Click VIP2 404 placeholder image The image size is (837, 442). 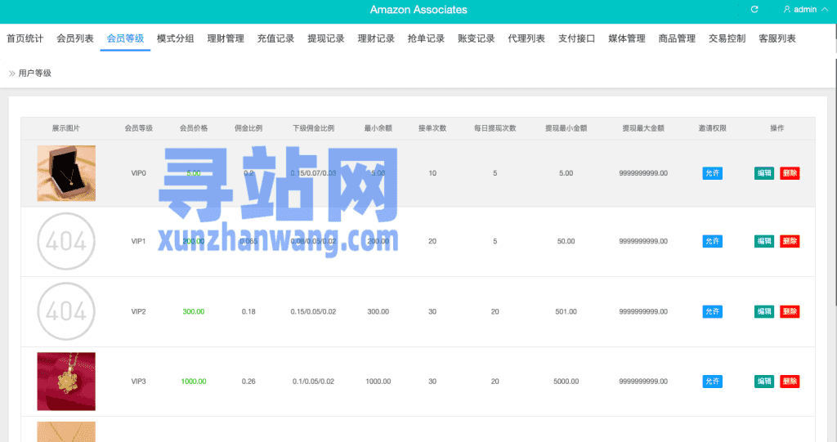66,311
